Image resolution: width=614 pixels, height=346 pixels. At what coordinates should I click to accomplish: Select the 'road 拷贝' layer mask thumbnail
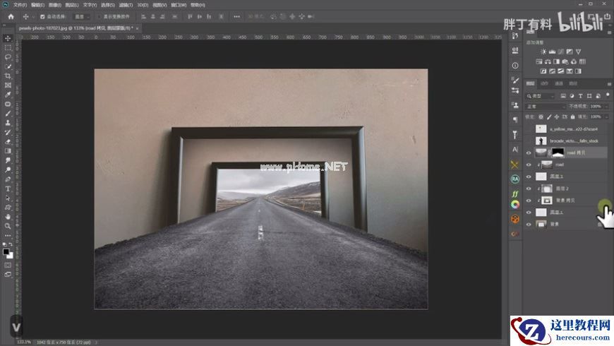[558, 153]
